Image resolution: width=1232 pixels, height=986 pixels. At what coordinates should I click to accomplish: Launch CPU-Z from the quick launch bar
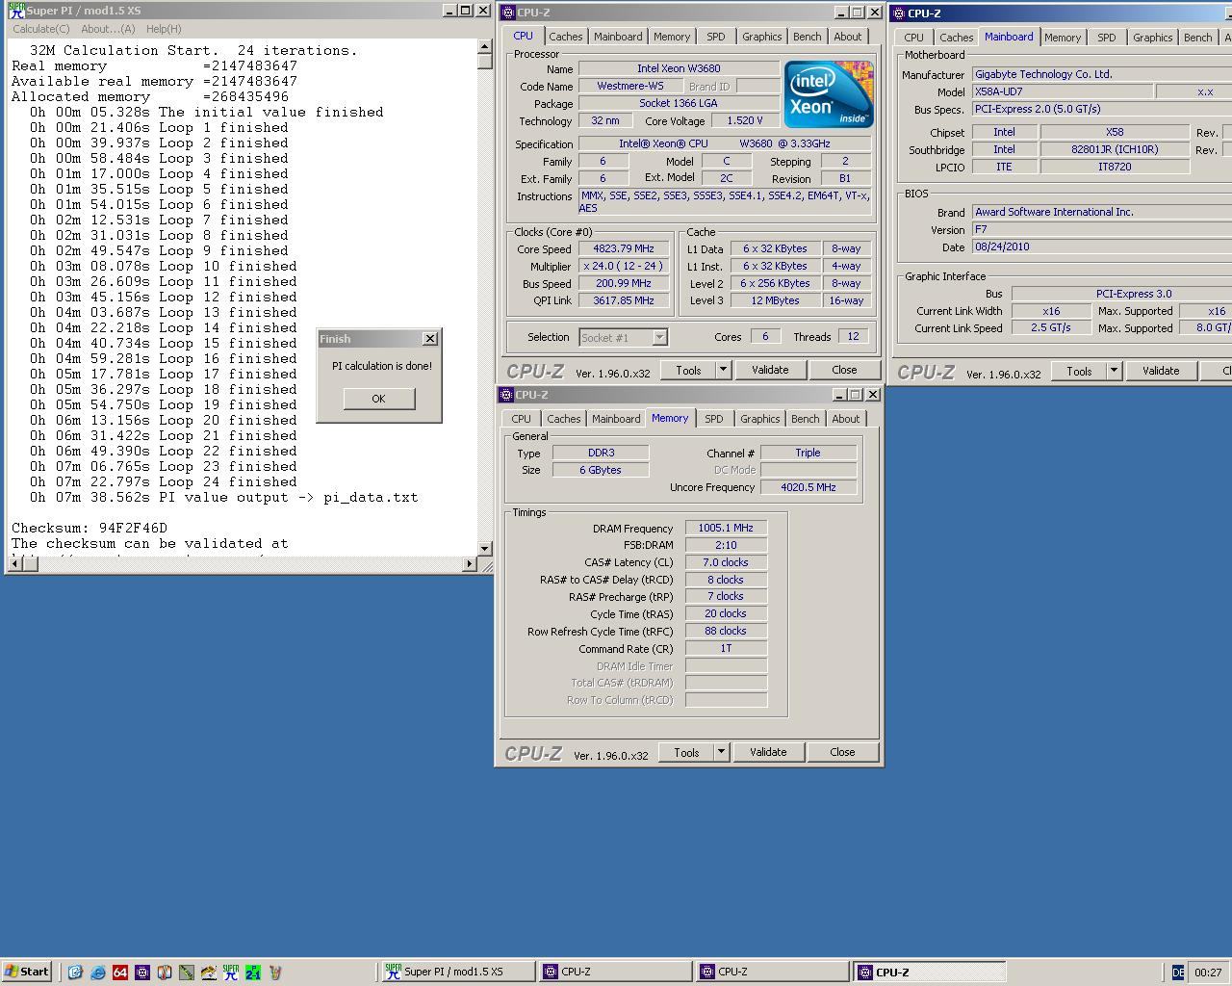[x=141, y=973]
